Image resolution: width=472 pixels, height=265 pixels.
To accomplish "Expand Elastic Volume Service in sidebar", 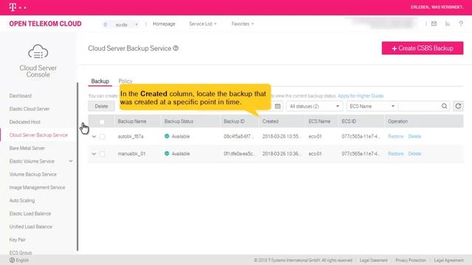I will pyautogui.click(x=71, y=161).
